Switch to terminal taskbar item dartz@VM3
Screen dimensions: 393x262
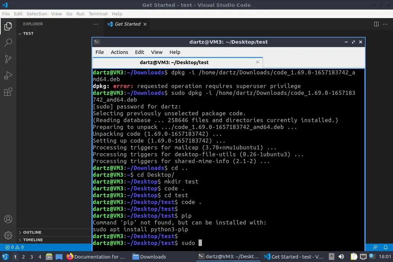click(x=228, y=257)
